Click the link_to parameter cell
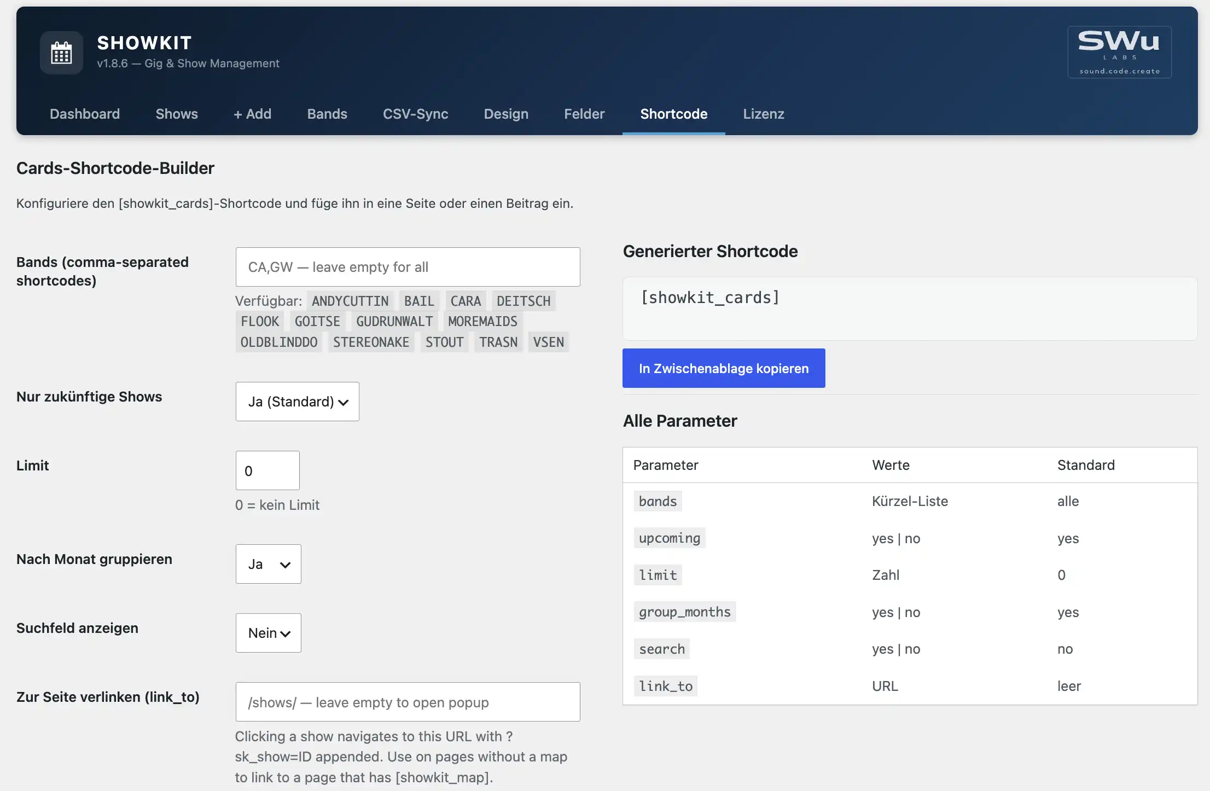The height and width of the screenshot is (791, 1210). (666, 686)
